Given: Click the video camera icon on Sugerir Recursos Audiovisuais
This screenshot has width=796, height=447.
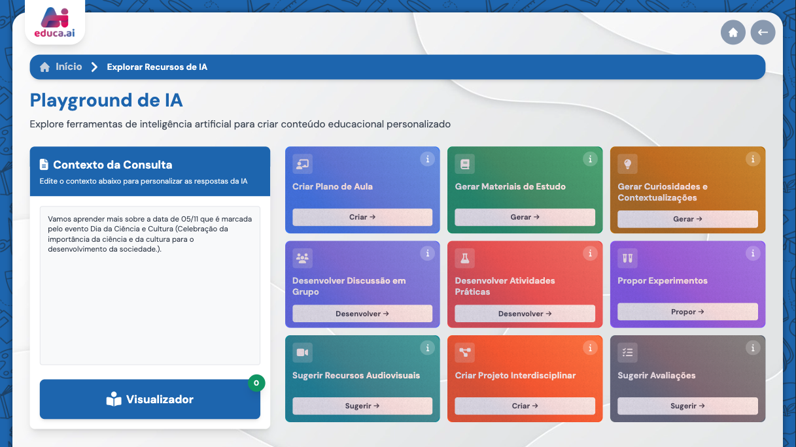Looking at the screenshot, I should pyautogui.click(x=302, y=353).
